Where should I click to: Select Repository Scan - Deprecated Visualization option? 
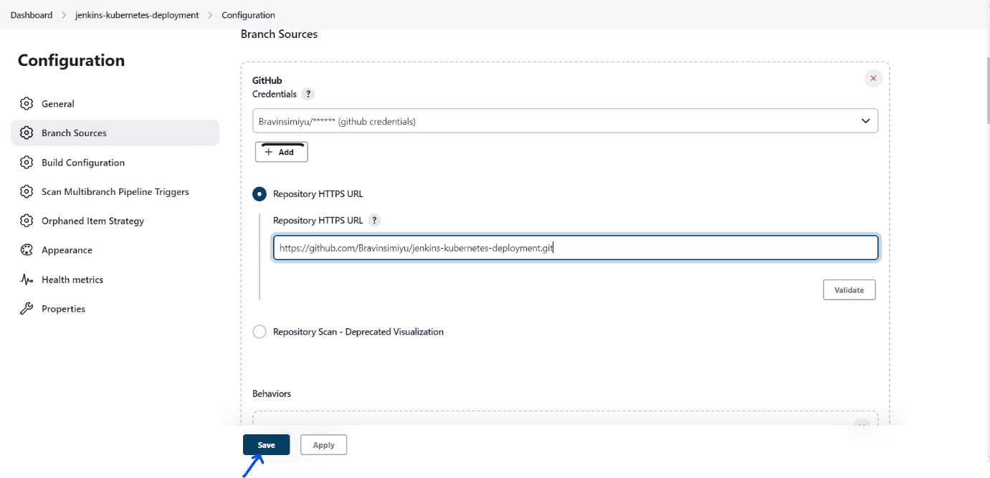click(x=260, y=332)
